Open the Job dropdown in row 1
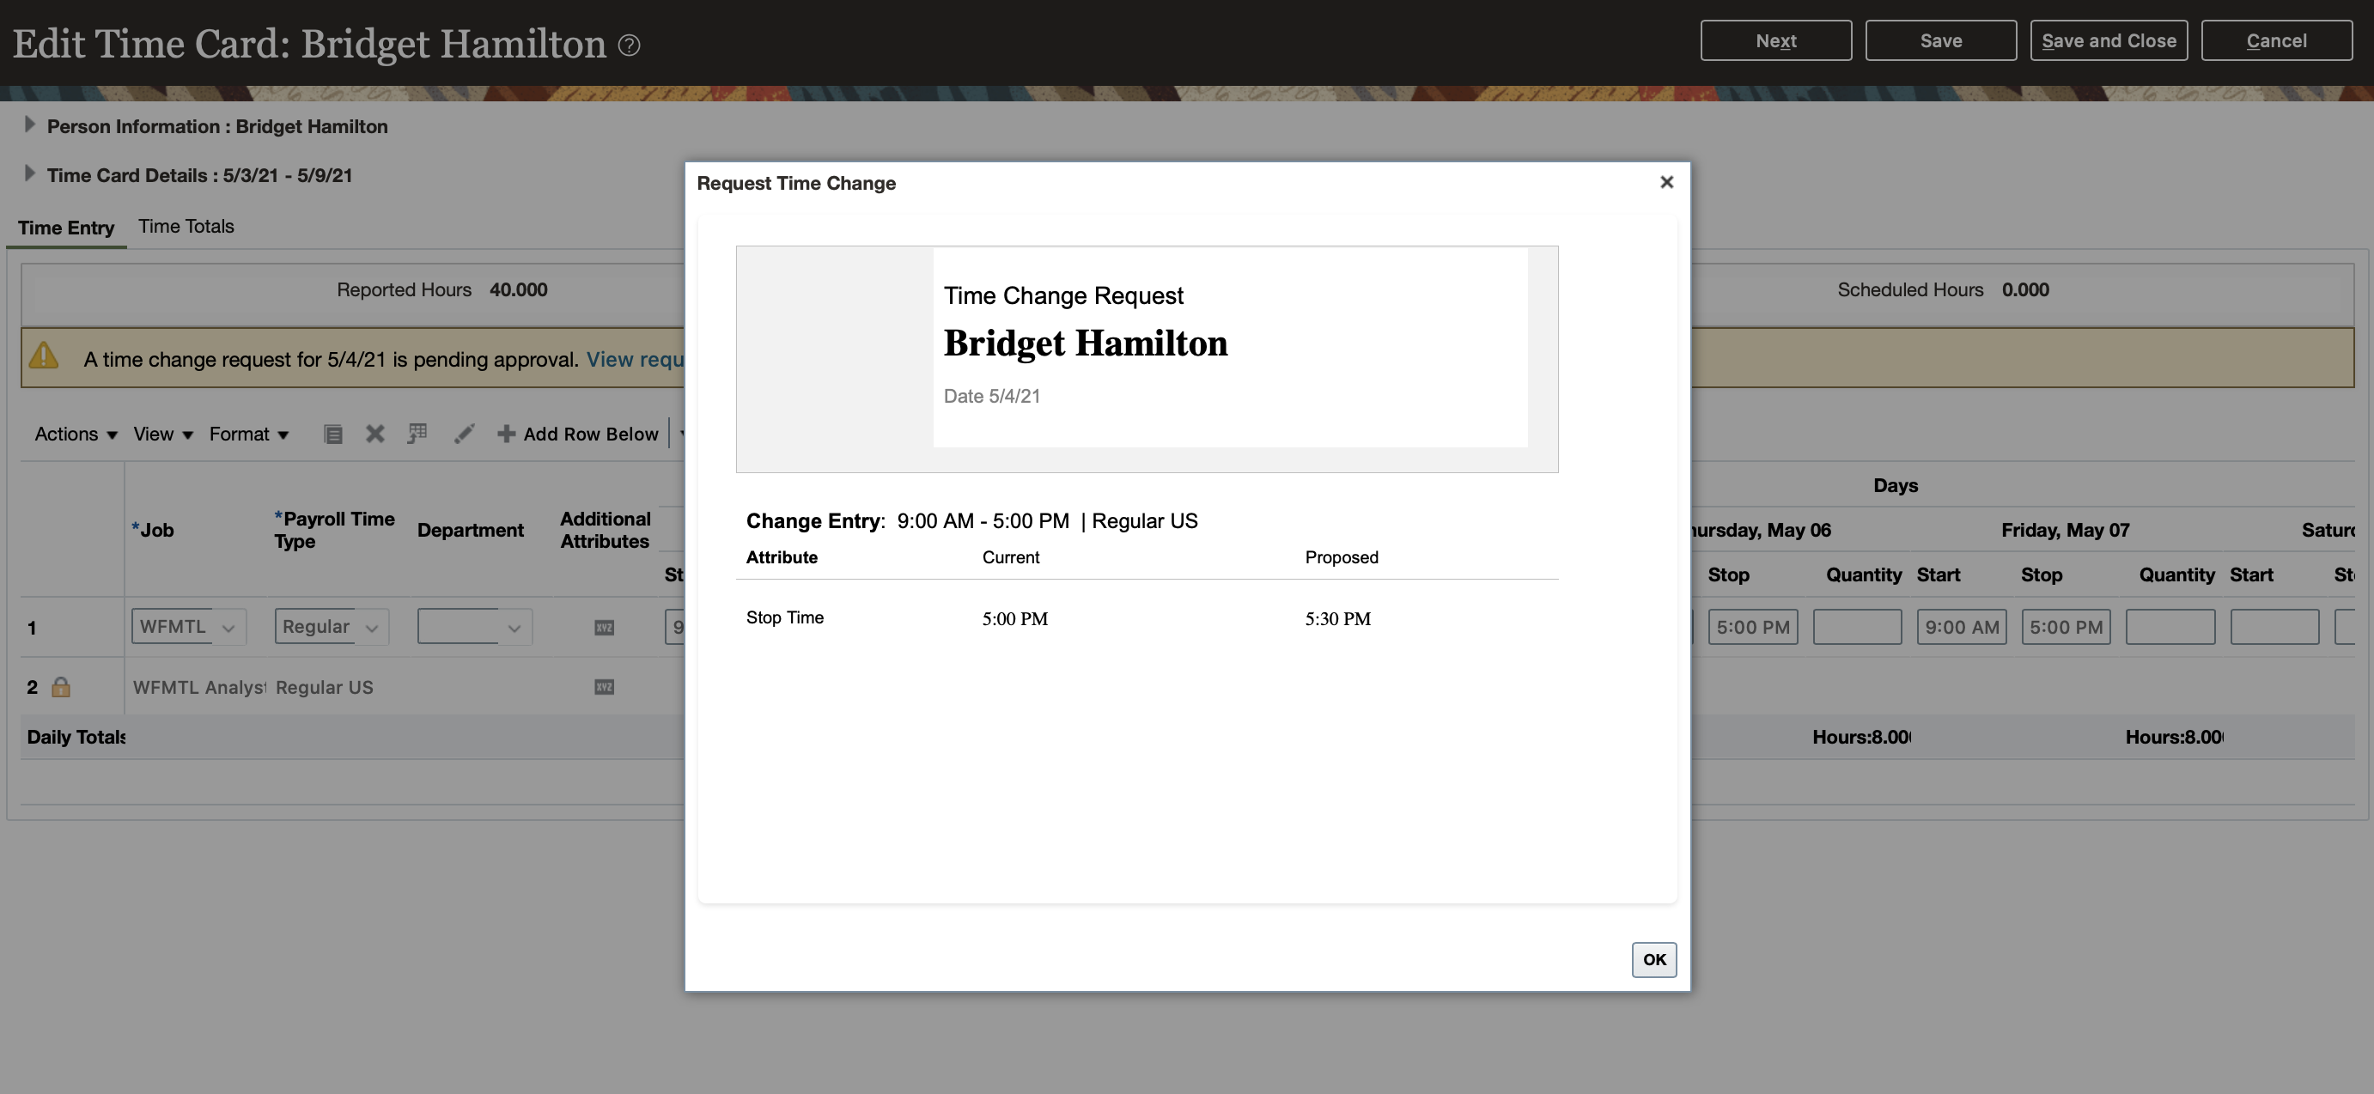 pyautogui.click(x=228, y=629)
